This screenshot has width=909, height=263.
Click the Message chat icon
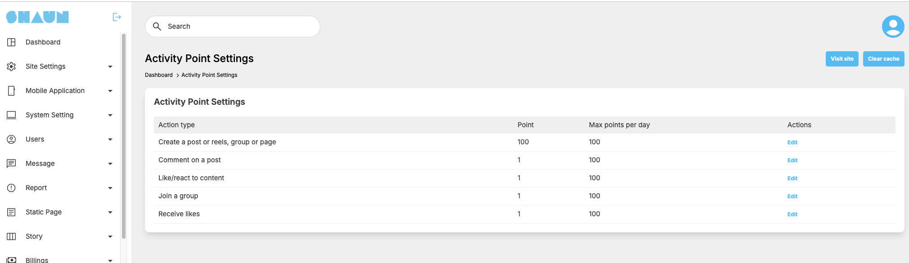coord(11,164)
